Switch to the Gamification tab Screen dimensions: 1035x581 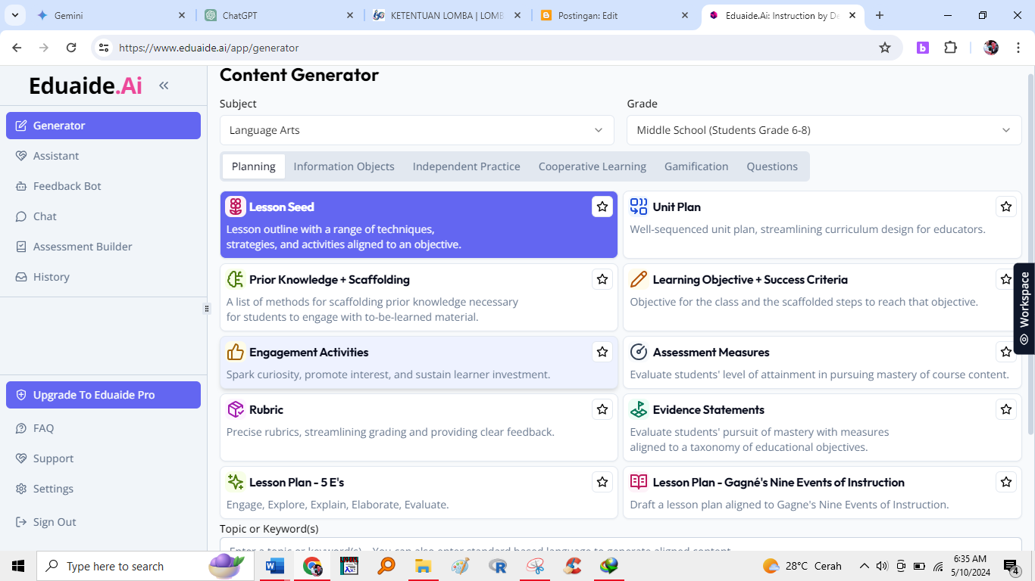696,166
